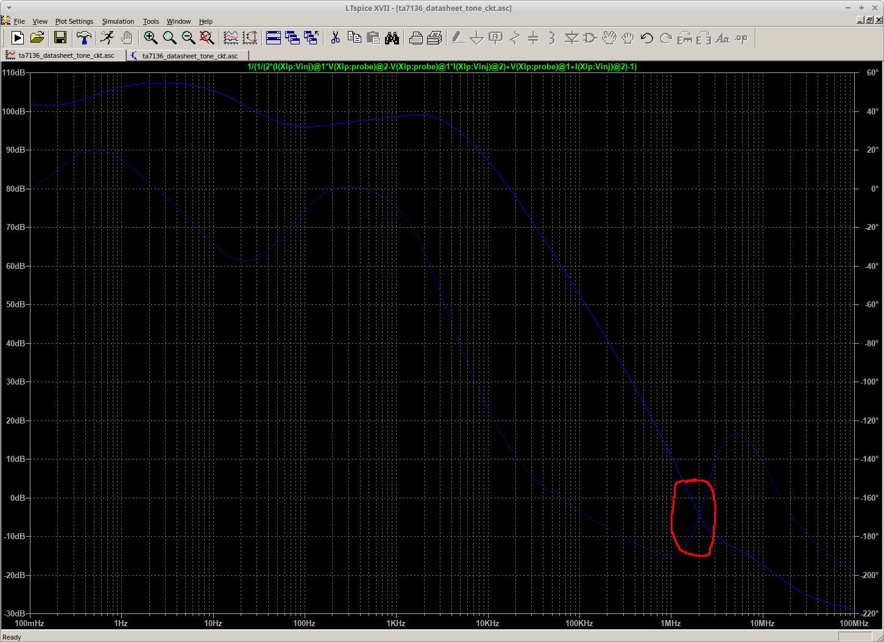The height and width of the screenshot is (642, 884).
Task: Start simulation with the running man icon
Action: tap(107, 38)
